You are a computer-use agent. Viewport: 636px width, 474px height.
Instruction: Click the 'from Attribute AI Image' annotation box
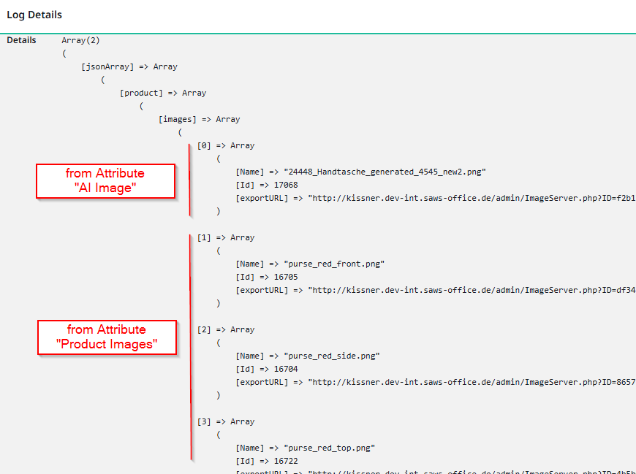click(x=105, y=180)
